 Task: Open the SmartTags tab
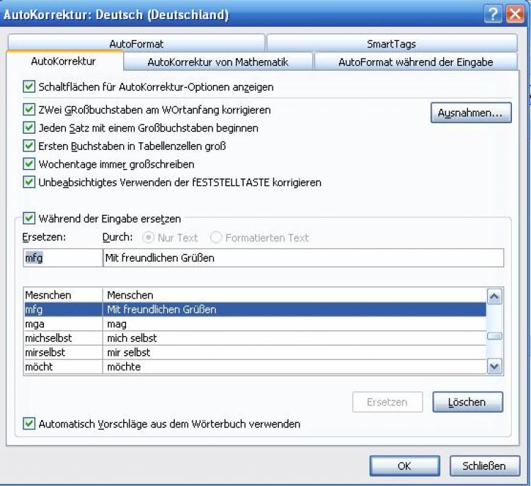click(x=392, y=44)
